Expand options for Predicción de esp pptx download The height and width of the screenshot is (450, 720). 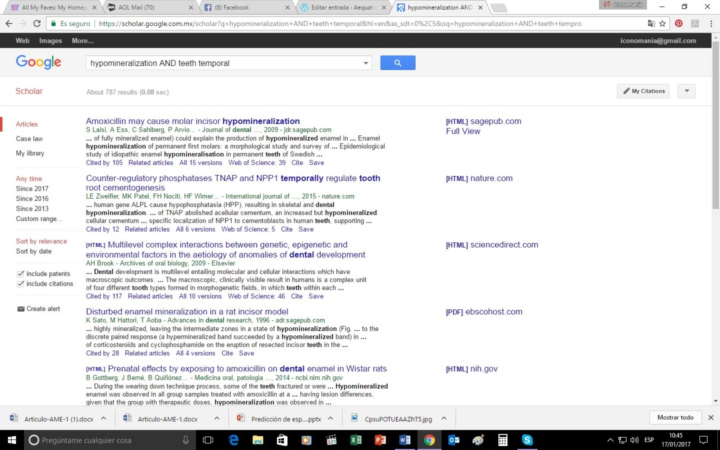(330, 418)
